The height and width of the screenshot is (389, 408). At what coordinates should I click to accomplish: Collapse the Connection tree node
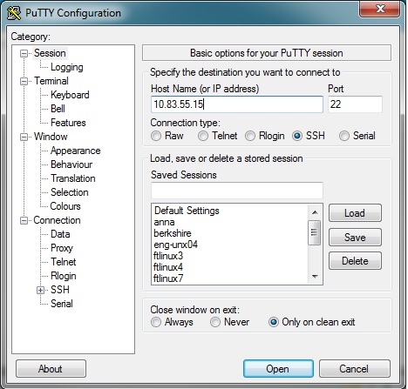point(24,220)
